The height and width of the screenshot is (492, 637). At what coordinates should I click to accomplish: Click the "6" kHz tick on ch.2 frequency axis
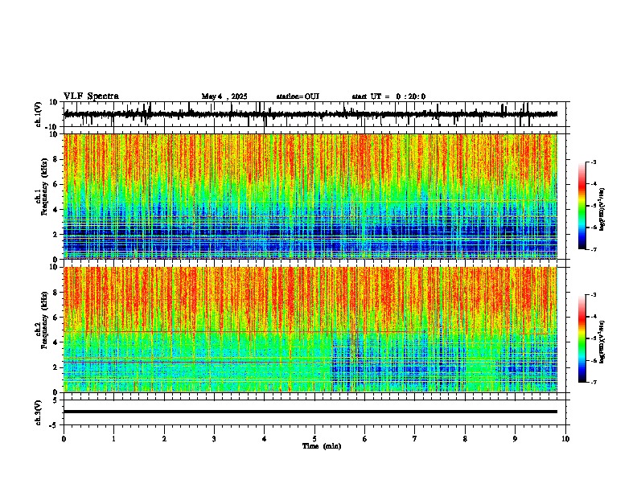tap(55, 318)
